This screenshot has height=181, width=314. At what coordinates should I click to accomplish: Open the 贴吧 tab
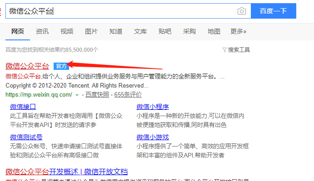click(x=165, y=31)
